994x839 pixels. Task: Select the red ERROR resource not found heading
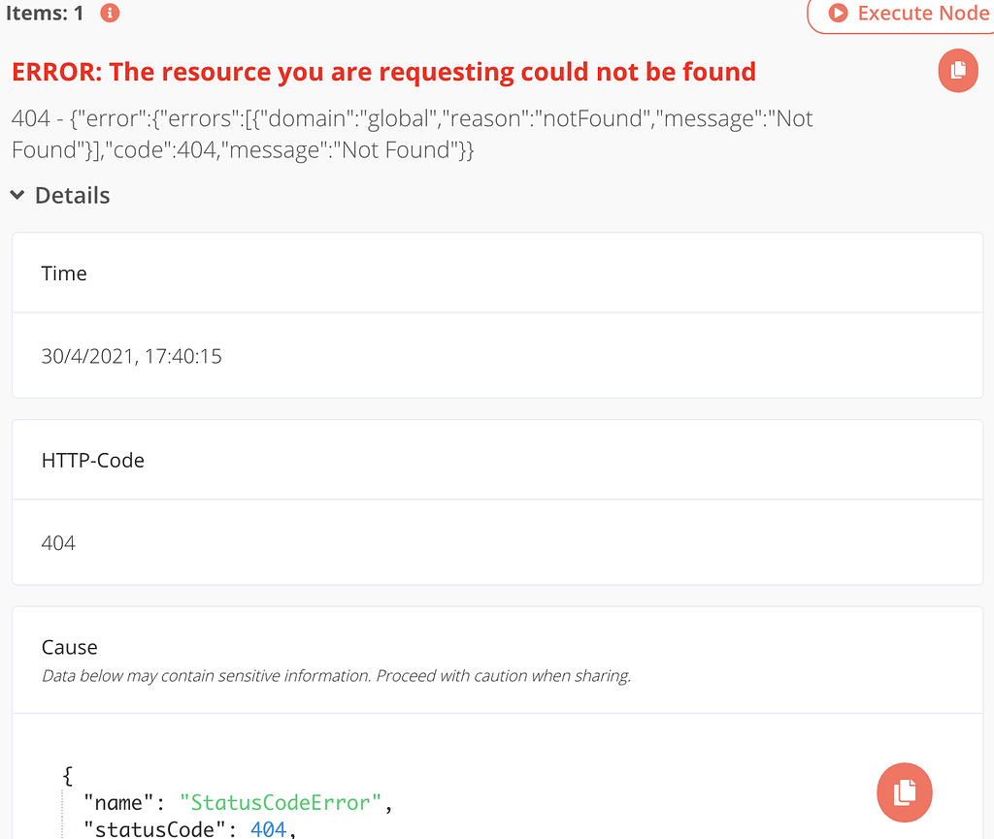tap(383, 72)
